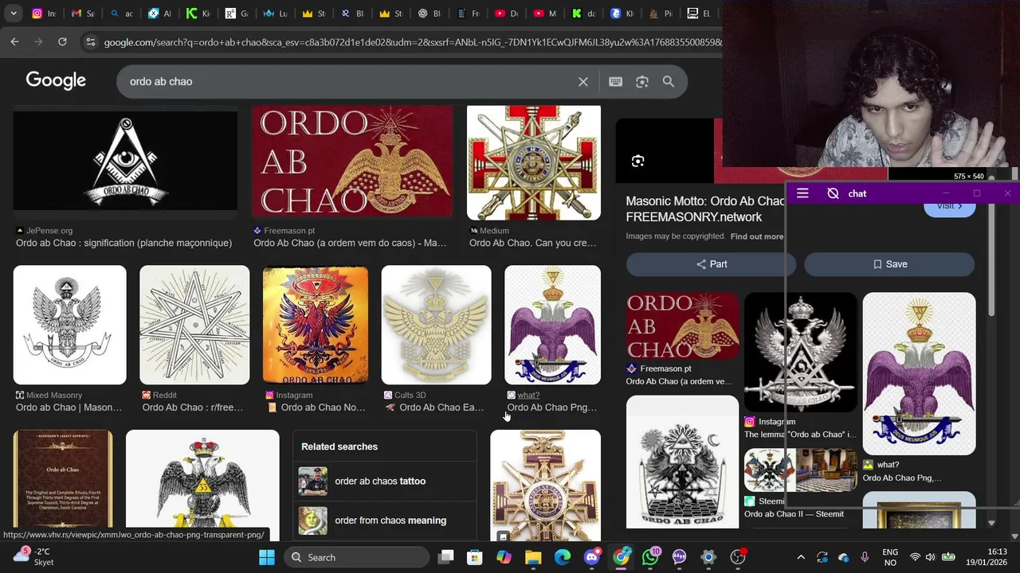Expand the system tray hidden icons chevron
This screenshot has height=573, width=1020.
[801, 557]
